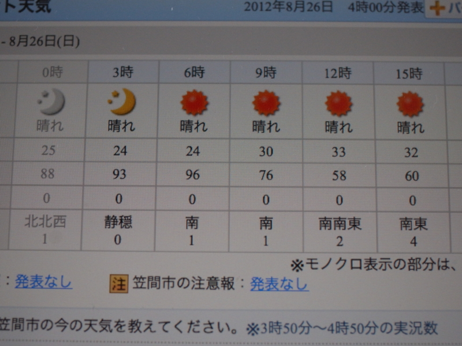Click wind speed 2 under 南南東

(x=340, y=242)
